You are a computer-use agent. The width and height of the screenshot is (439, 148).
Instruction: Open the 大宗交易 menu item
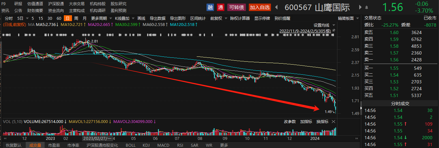point(77,4)
